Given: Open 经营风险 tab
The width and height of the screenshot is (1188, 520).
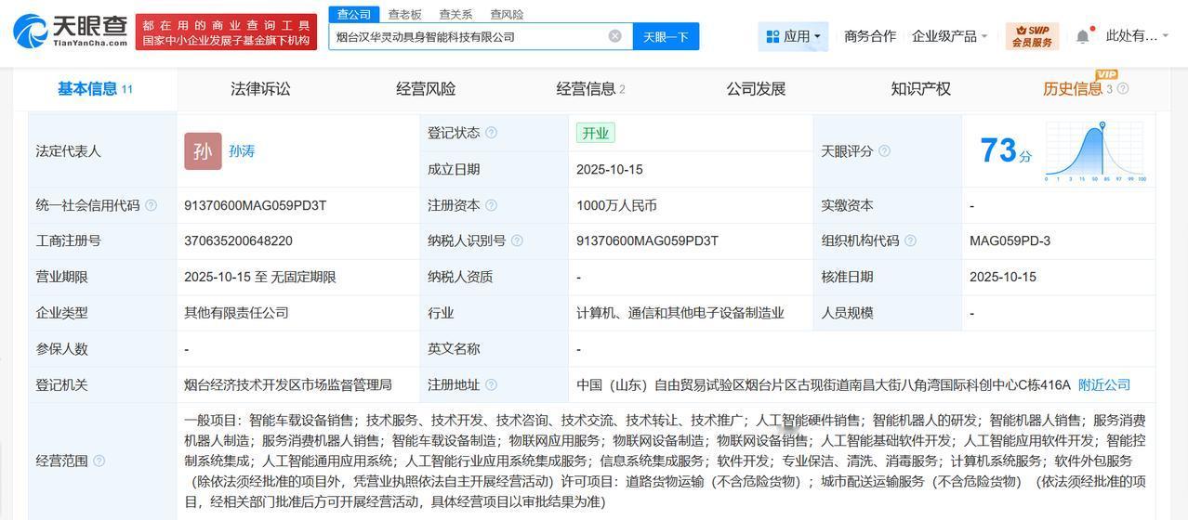Looking at the screenshot, I should click(426, 89).
